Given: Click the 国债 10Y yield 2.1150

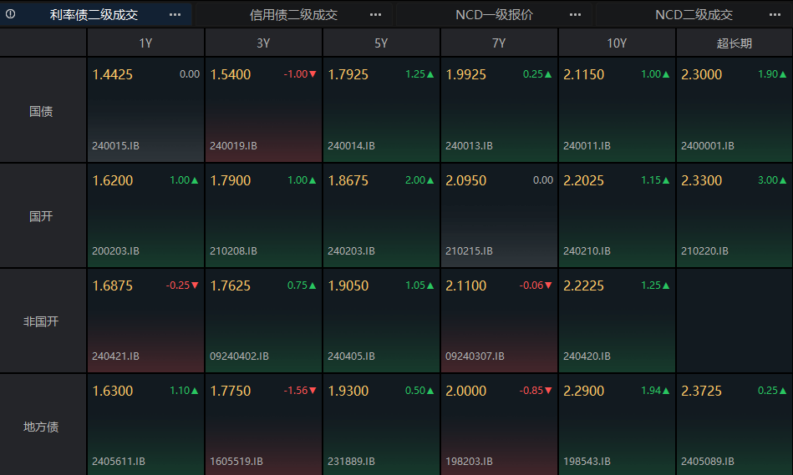Looking at the screenshot, I should tap(583, 75).
